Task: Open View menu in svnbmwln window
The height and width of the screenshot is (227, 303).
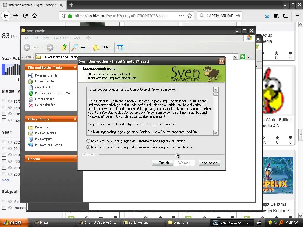Action: pos(46,38)
